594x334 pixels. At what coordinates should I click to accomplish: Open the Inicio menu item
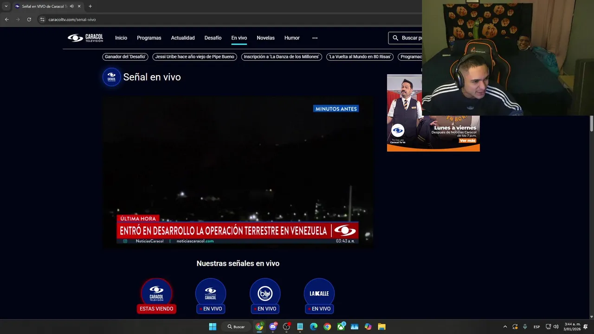click(121, 38)
